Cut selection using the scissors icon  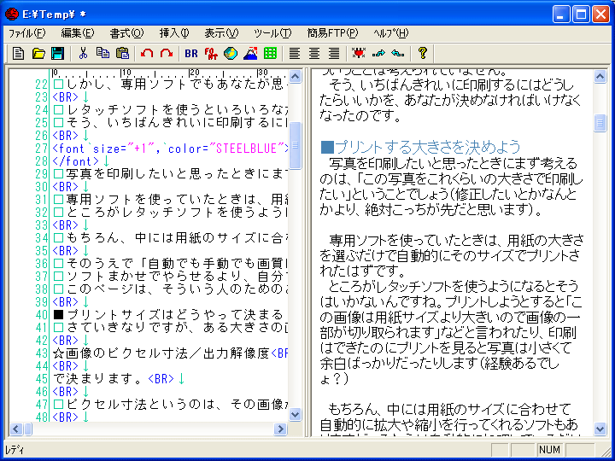83,53
